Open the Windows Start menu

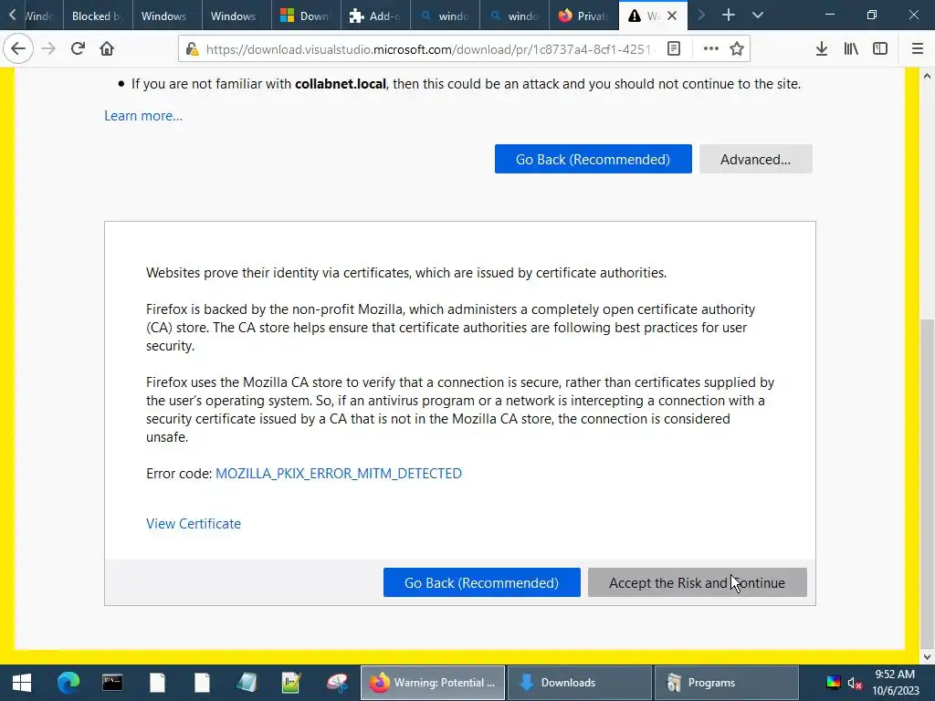pos(22,683)
